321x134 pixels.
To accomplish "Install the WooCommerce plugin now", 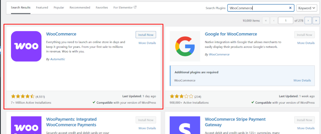I will pos(146,35).
